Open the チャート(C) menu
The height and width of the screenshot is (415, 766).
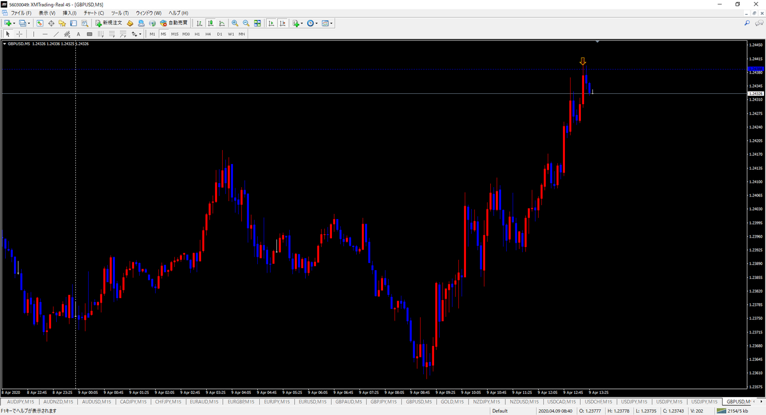[x=94, y=13]
